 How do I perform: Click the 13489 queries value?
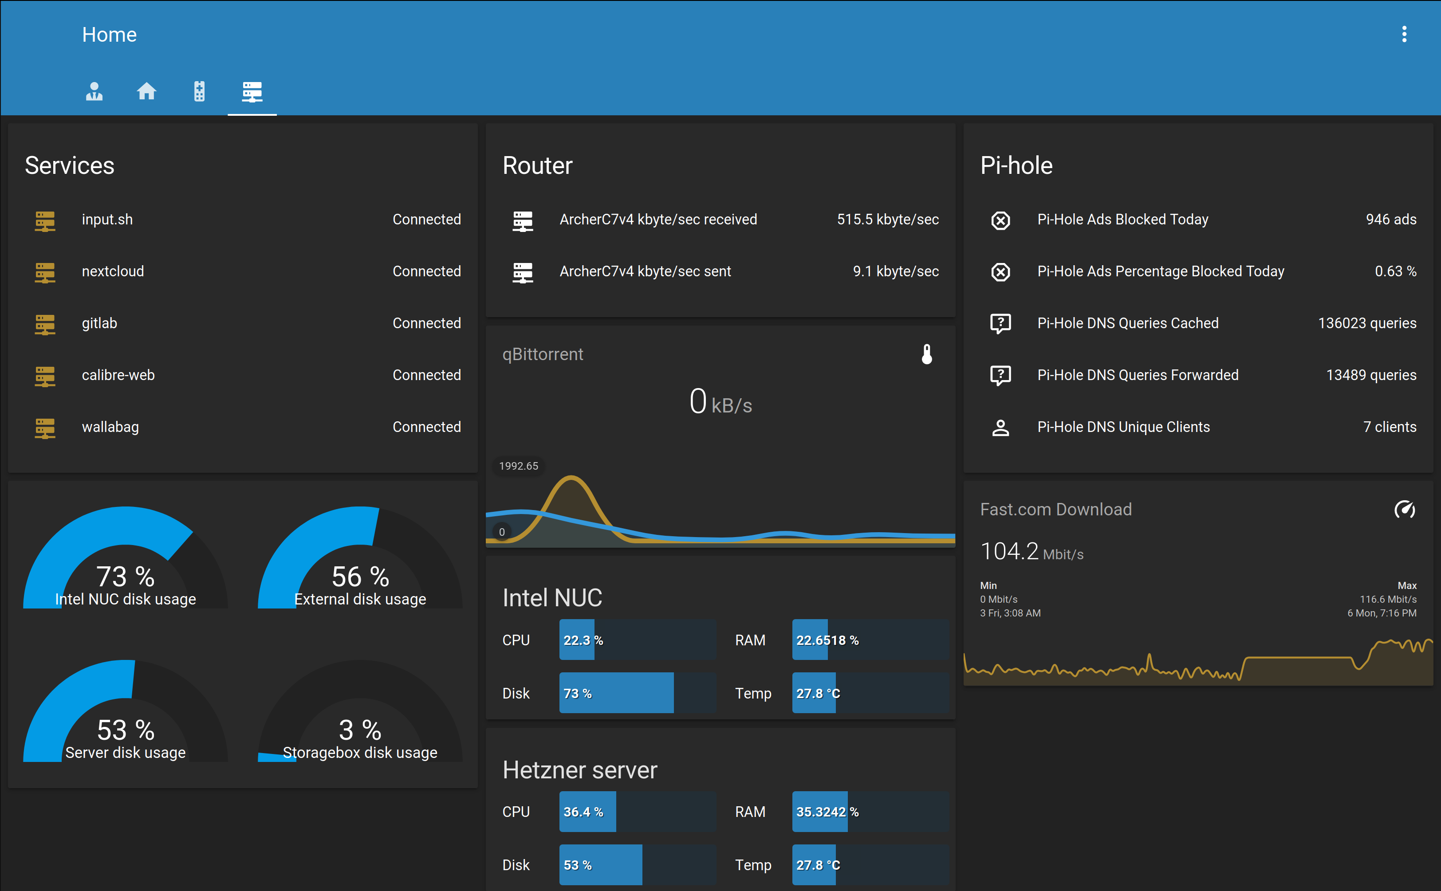pyautogui.click(x=1371, y=375)
